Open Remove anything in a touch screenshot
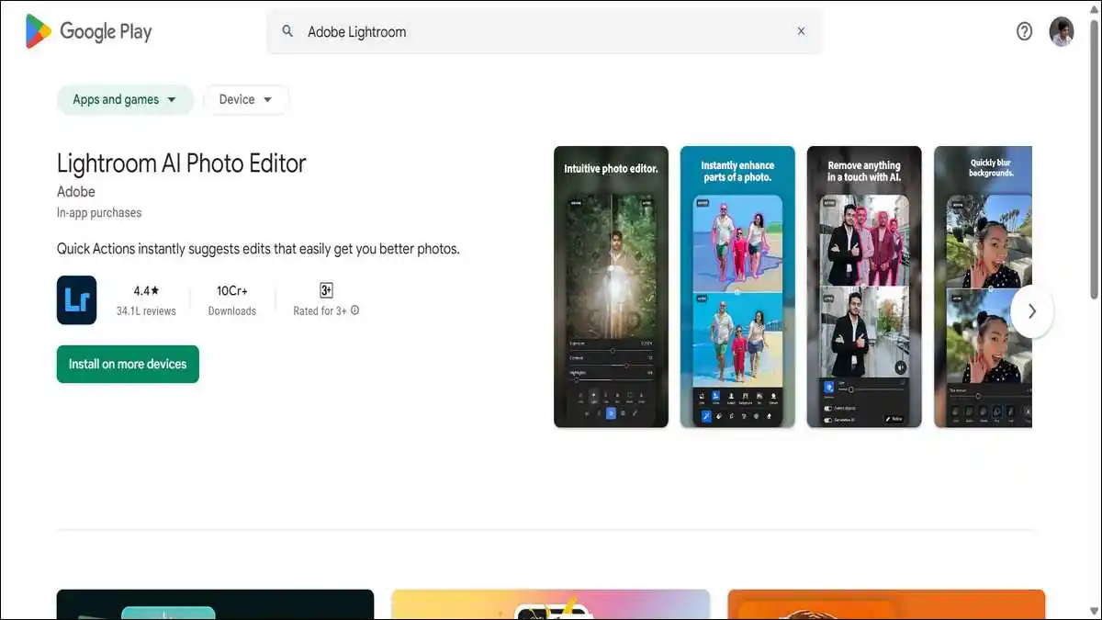This screenshot has height=620, width=1102. (864, 287)
